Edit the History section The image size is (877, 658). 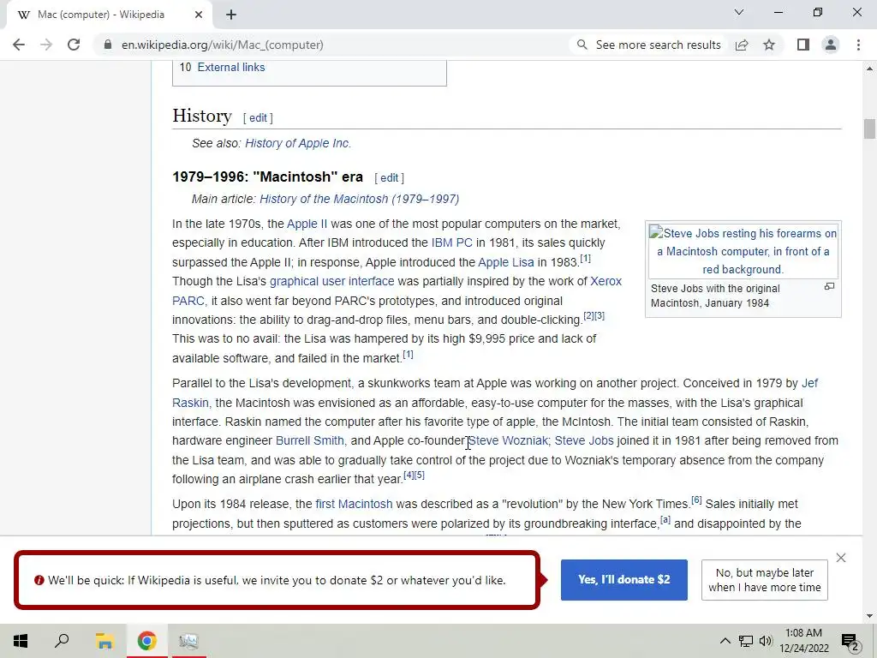coord(258,118)
